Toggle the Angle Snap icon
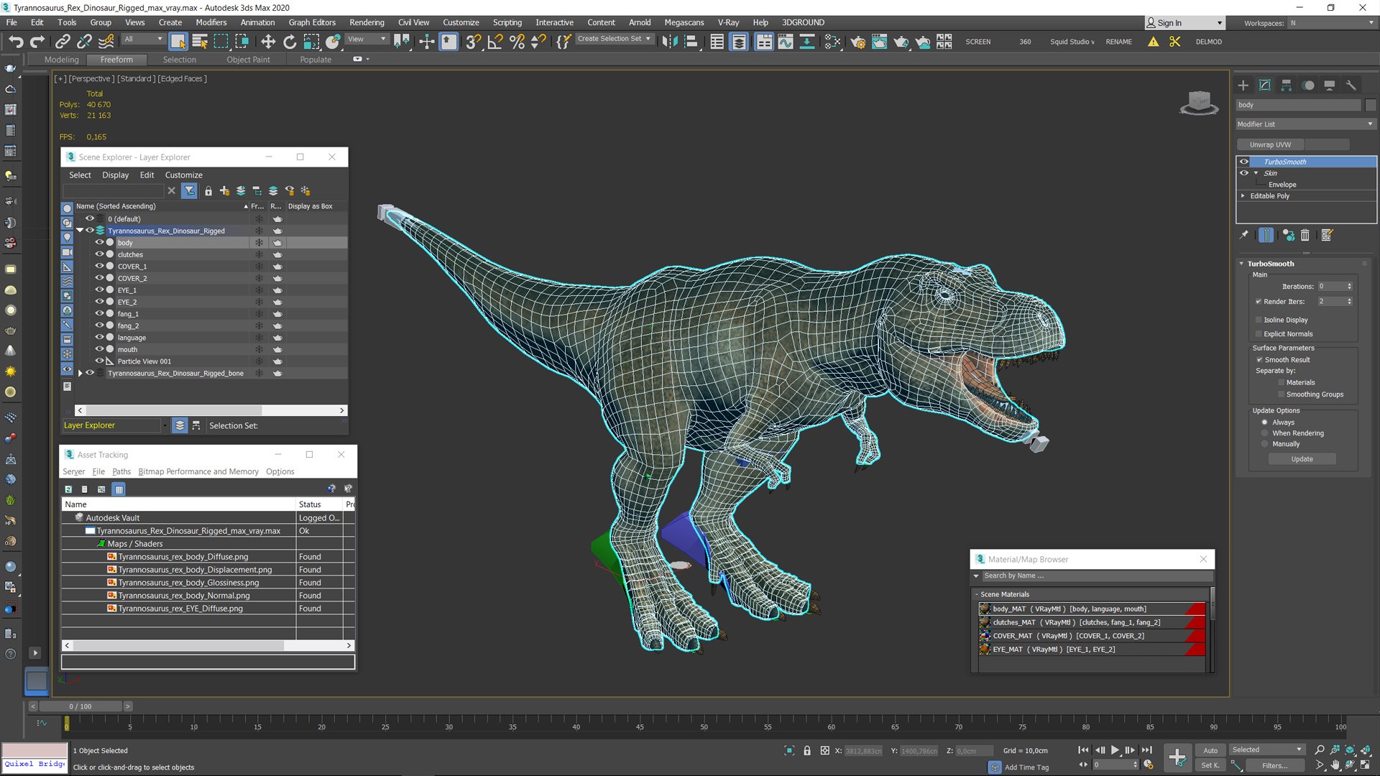Image resolution: width=1380 pixels, height=776 pixels. 495,42
